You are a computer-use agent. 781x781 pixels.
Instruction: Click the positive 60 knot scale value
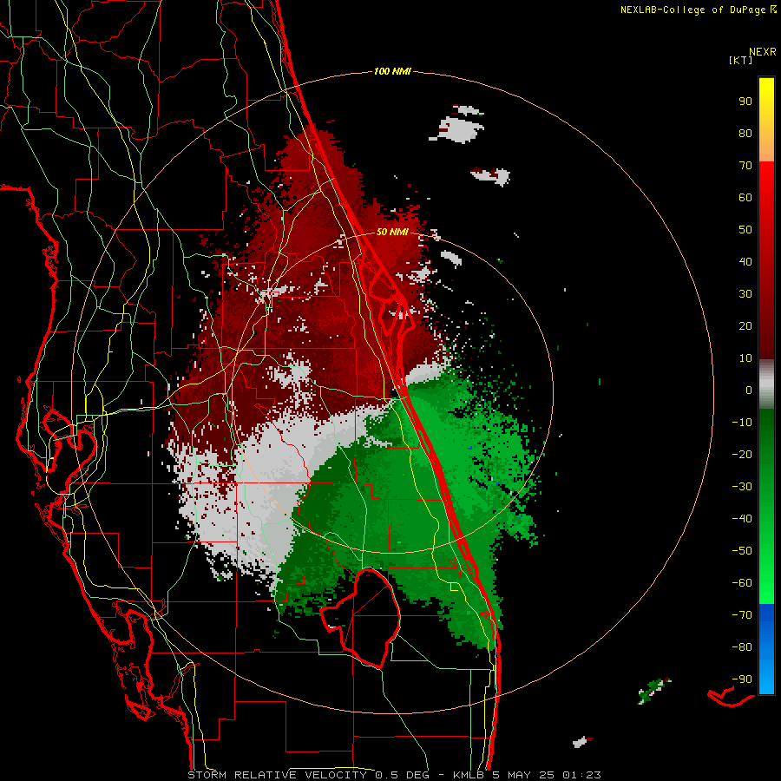tap(745, 198)
